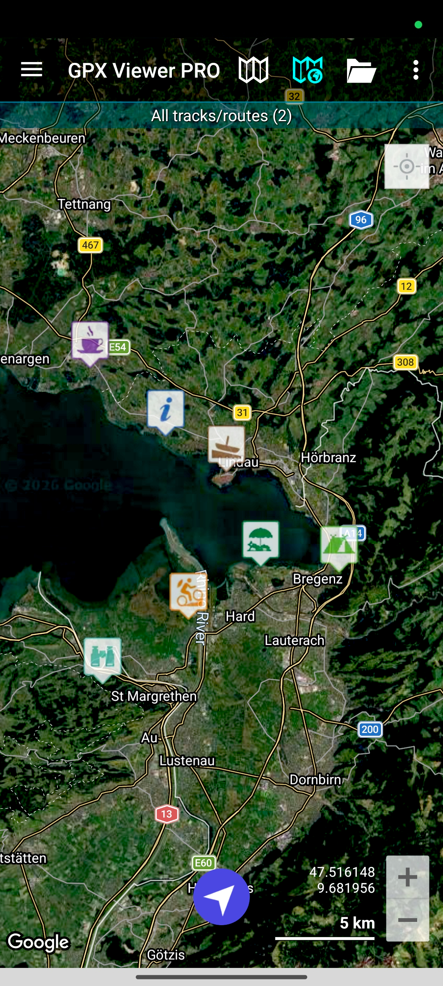Click the Google logo link

coord(39,942)
